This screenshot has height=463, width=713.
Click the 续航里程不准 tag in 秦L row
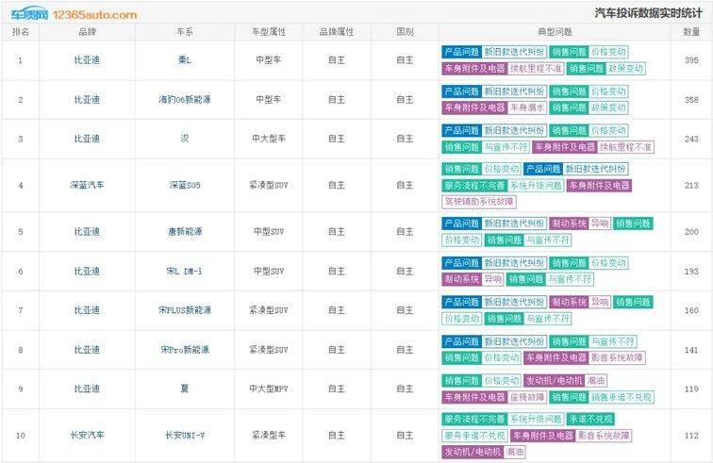536,69
